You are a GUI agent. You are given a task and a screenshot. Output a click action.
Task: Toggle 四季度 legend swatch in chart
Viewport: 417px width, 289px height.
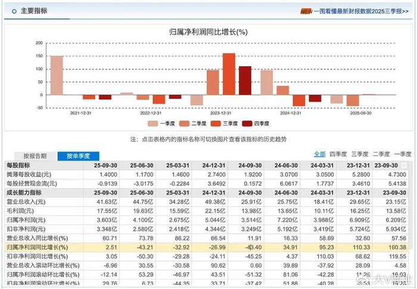247,123
